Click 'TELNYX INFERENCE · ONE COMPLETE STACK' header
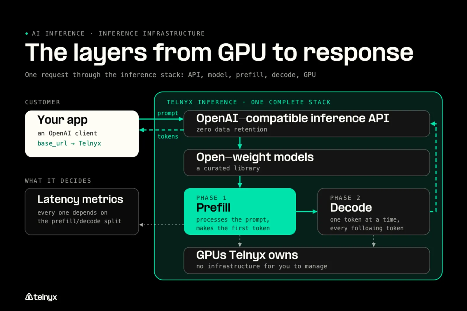This screenshot has height=311, width=467. tap(249, 102)
